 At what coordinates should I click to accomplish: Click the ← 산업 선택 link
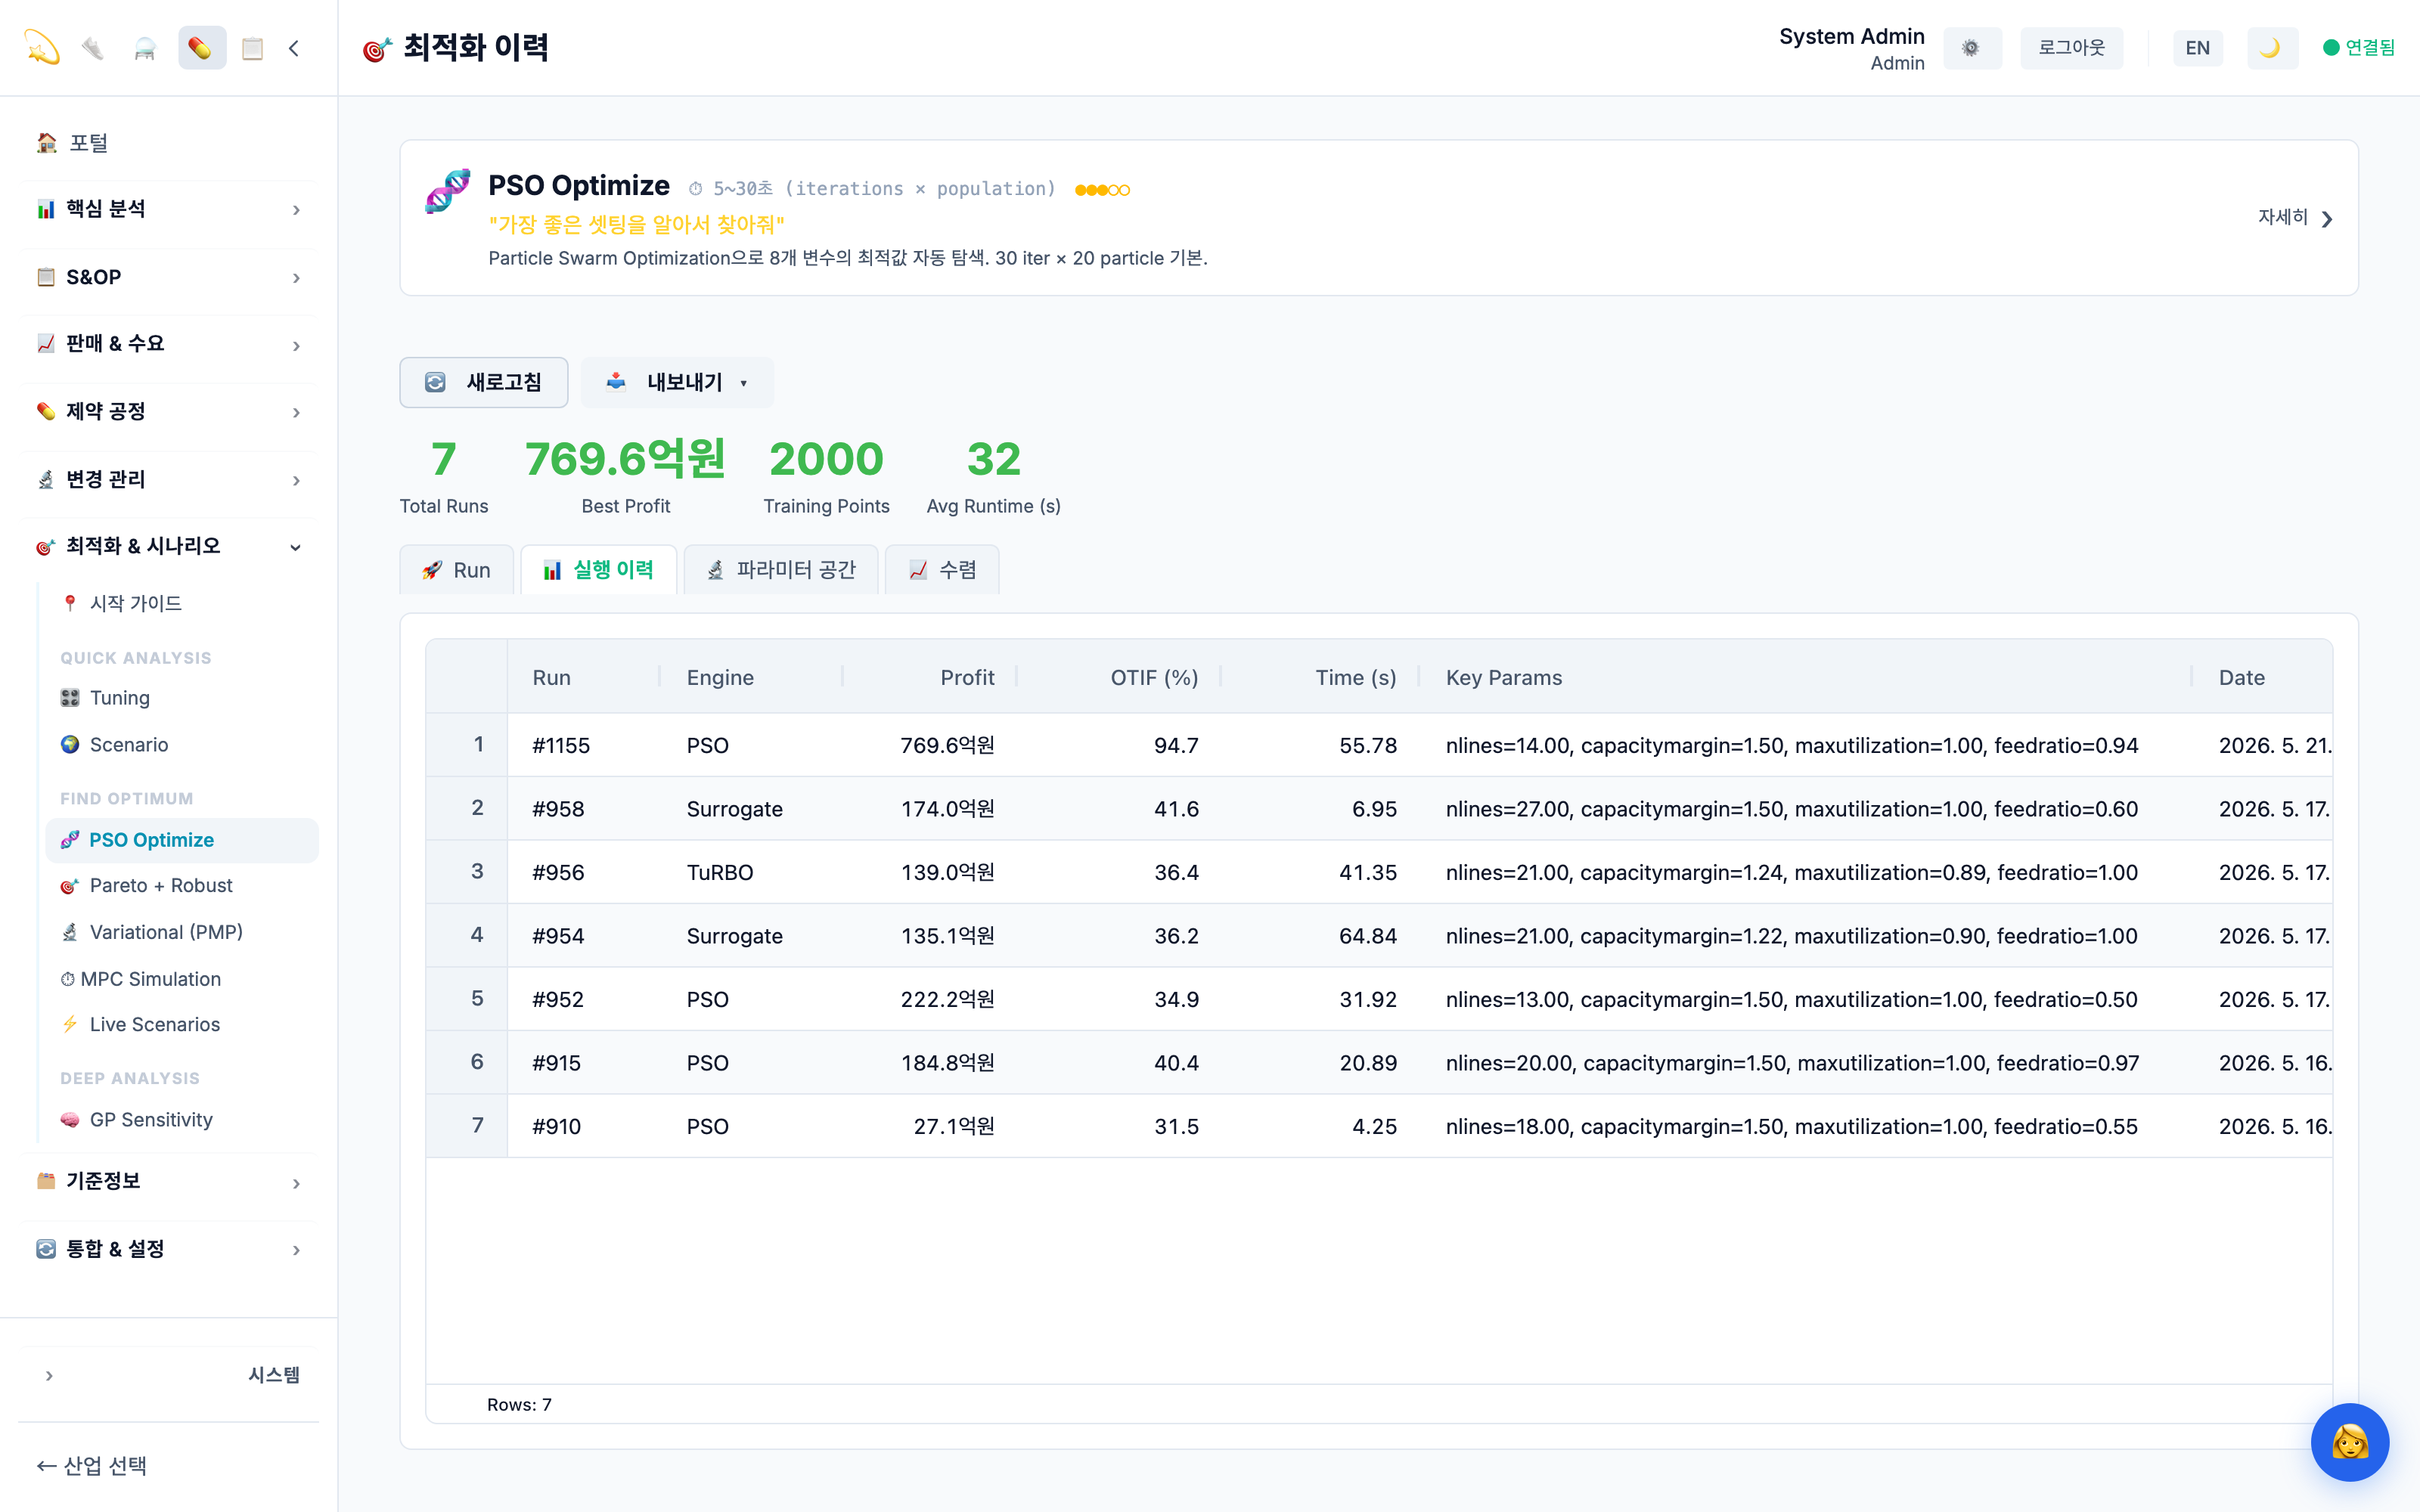click(92, 1466)
